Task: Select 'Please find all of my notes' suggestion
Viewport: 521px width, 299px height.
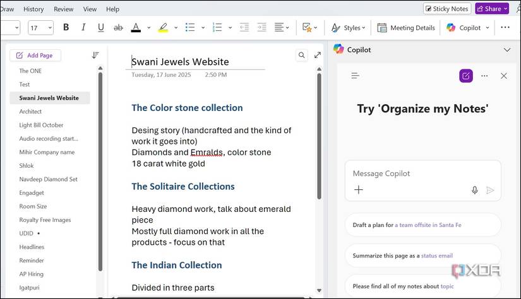Action: (422, 286)
